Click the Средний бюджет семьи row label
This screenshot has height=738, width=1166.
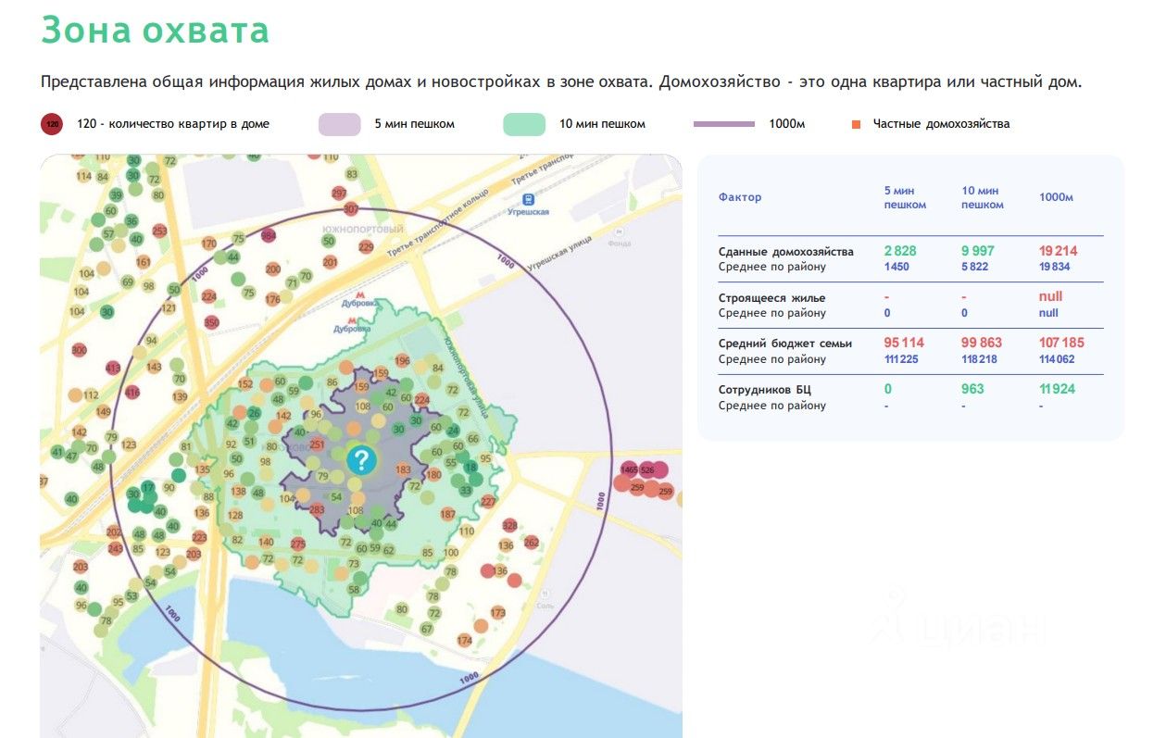point(784,344)
